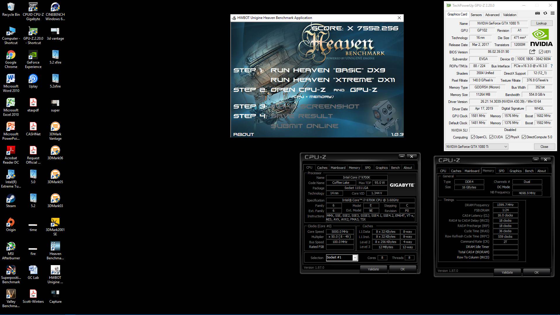Expand Socket #1 selection dropdown in CPU-Z
Viewport: 560px width, 315px height.
(x=355, y=258)
